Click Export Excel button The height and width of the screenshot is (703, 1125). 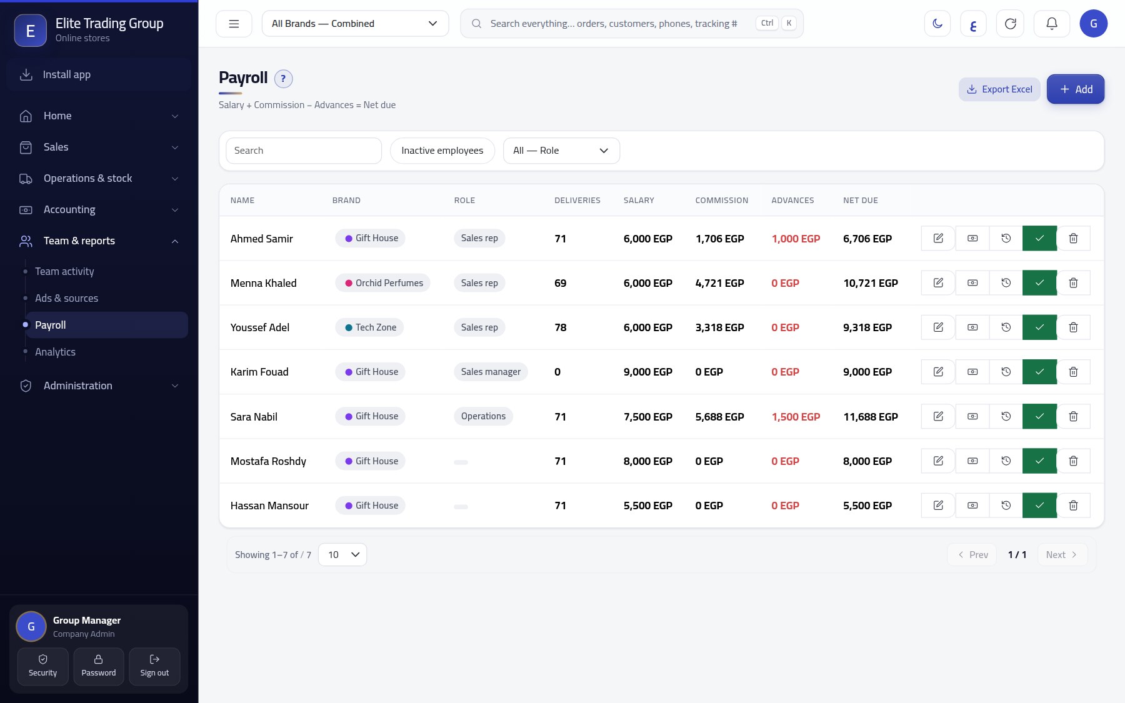[x=999, y=89]
